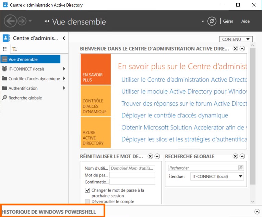Uncheck Changer le mot de passe à la prochaine session

pos(87,190)
